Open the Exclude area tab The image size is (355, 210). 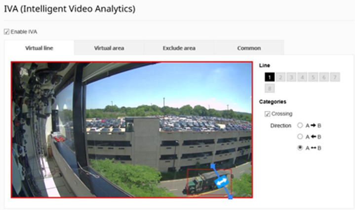point(179,48)
